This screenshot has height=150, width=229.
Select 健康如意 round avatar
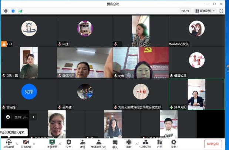[197, 60]
